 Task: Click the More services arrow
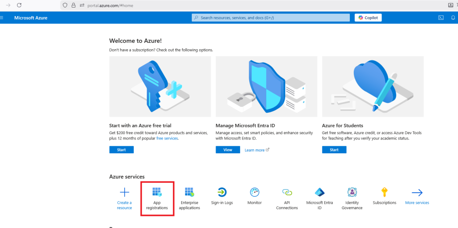click(417, 193)
